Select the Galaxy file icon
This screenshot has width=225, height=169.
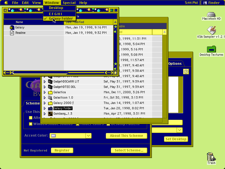pyautogui.click(x=12, y=27)
